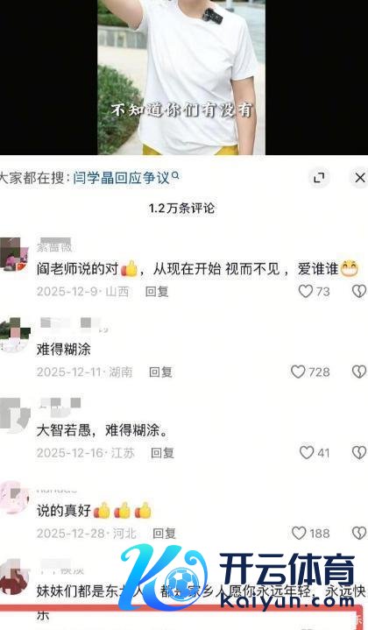Like the 难得糊涂 comment with 728 likes

click(x=298, y=372)
